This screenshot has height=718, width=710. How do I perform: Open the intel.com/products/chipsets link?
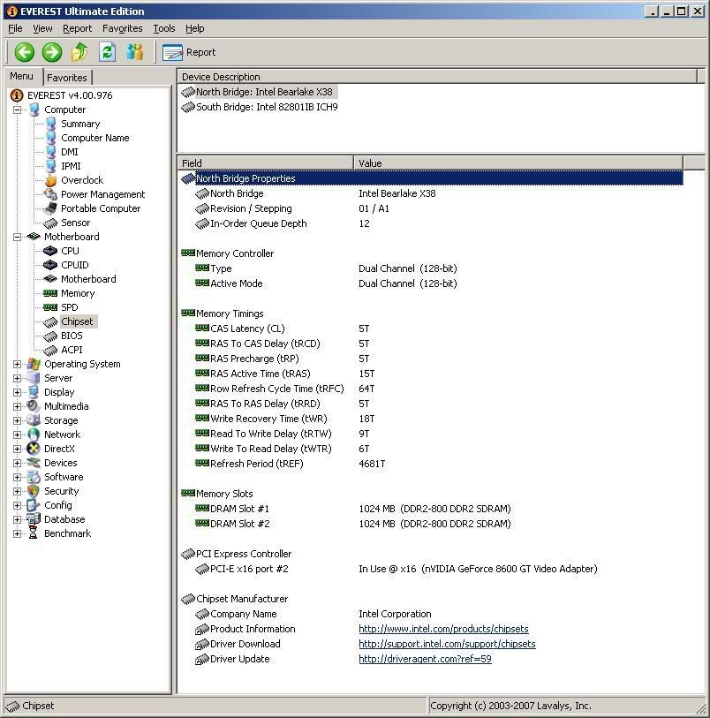tap(443, 629)
